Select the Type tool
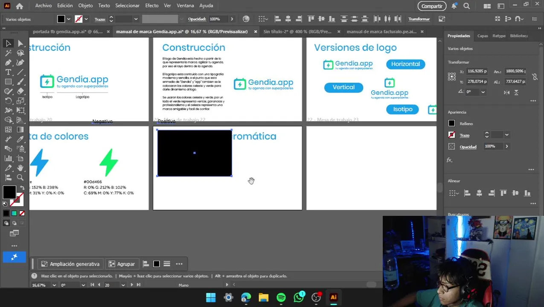Viewport: 544px width, 307px height. [x=8, y=72]
